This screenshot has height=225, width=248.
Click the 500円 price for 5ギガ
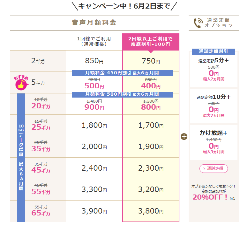(x=94, y=86)
